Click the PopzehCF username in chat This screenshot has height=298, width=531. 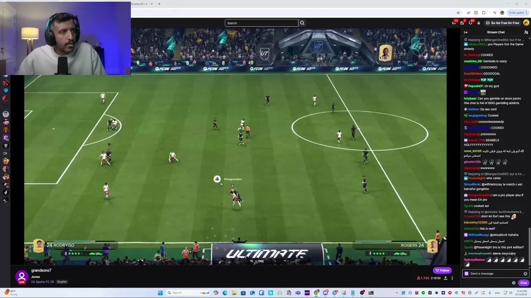click(x=474, y=86)
